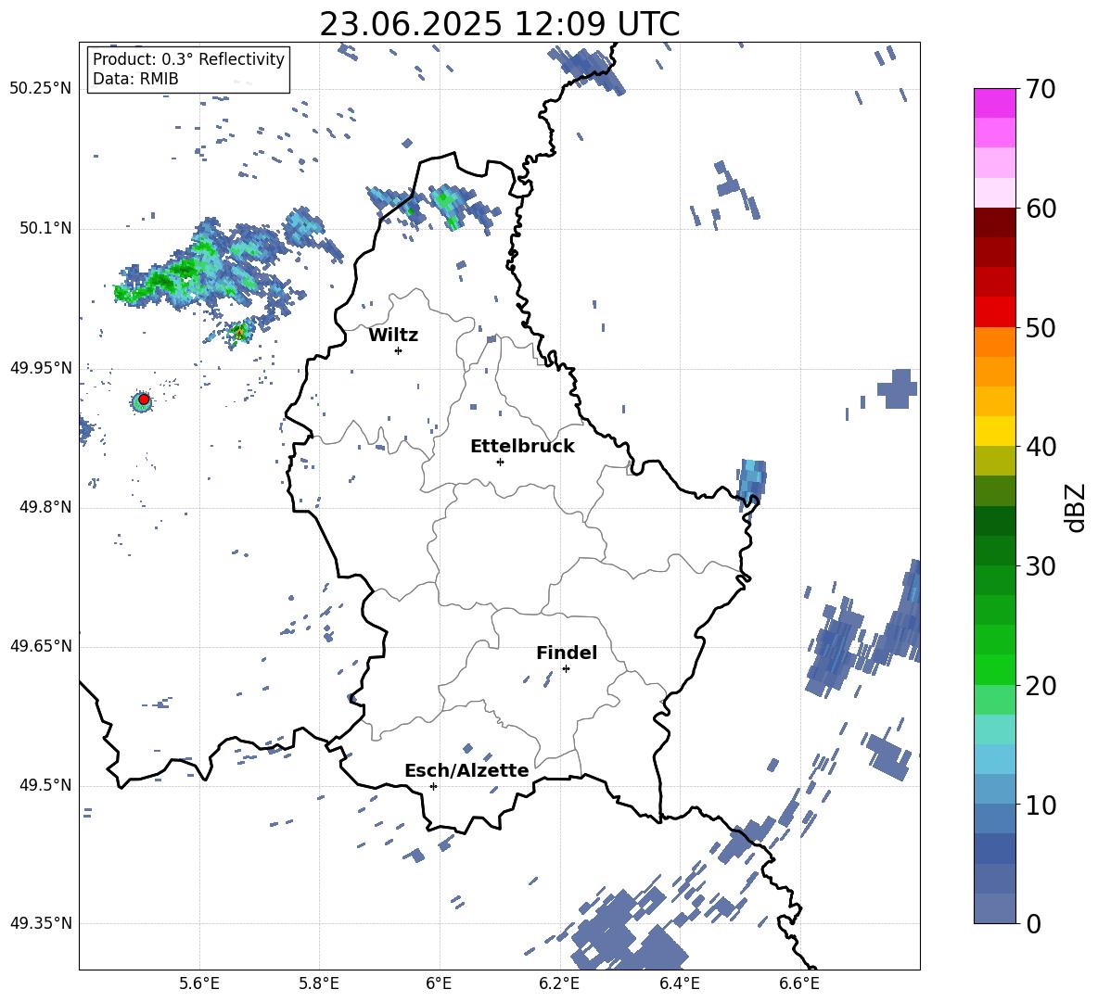Select the Ettelbruck station label

[x=522, y=447]
